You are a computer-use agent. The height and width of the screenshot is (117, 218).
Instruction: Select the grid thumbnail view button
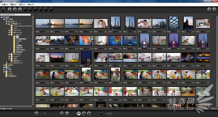tap(79, 113)
